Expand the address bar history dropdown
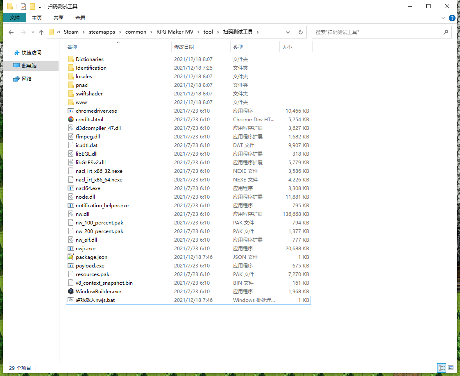The width and height of the screenshot is (460, 376). click(288, 32)
